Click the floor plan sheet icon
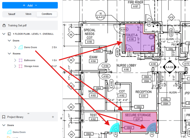The image size is (190, 138). 9,34
